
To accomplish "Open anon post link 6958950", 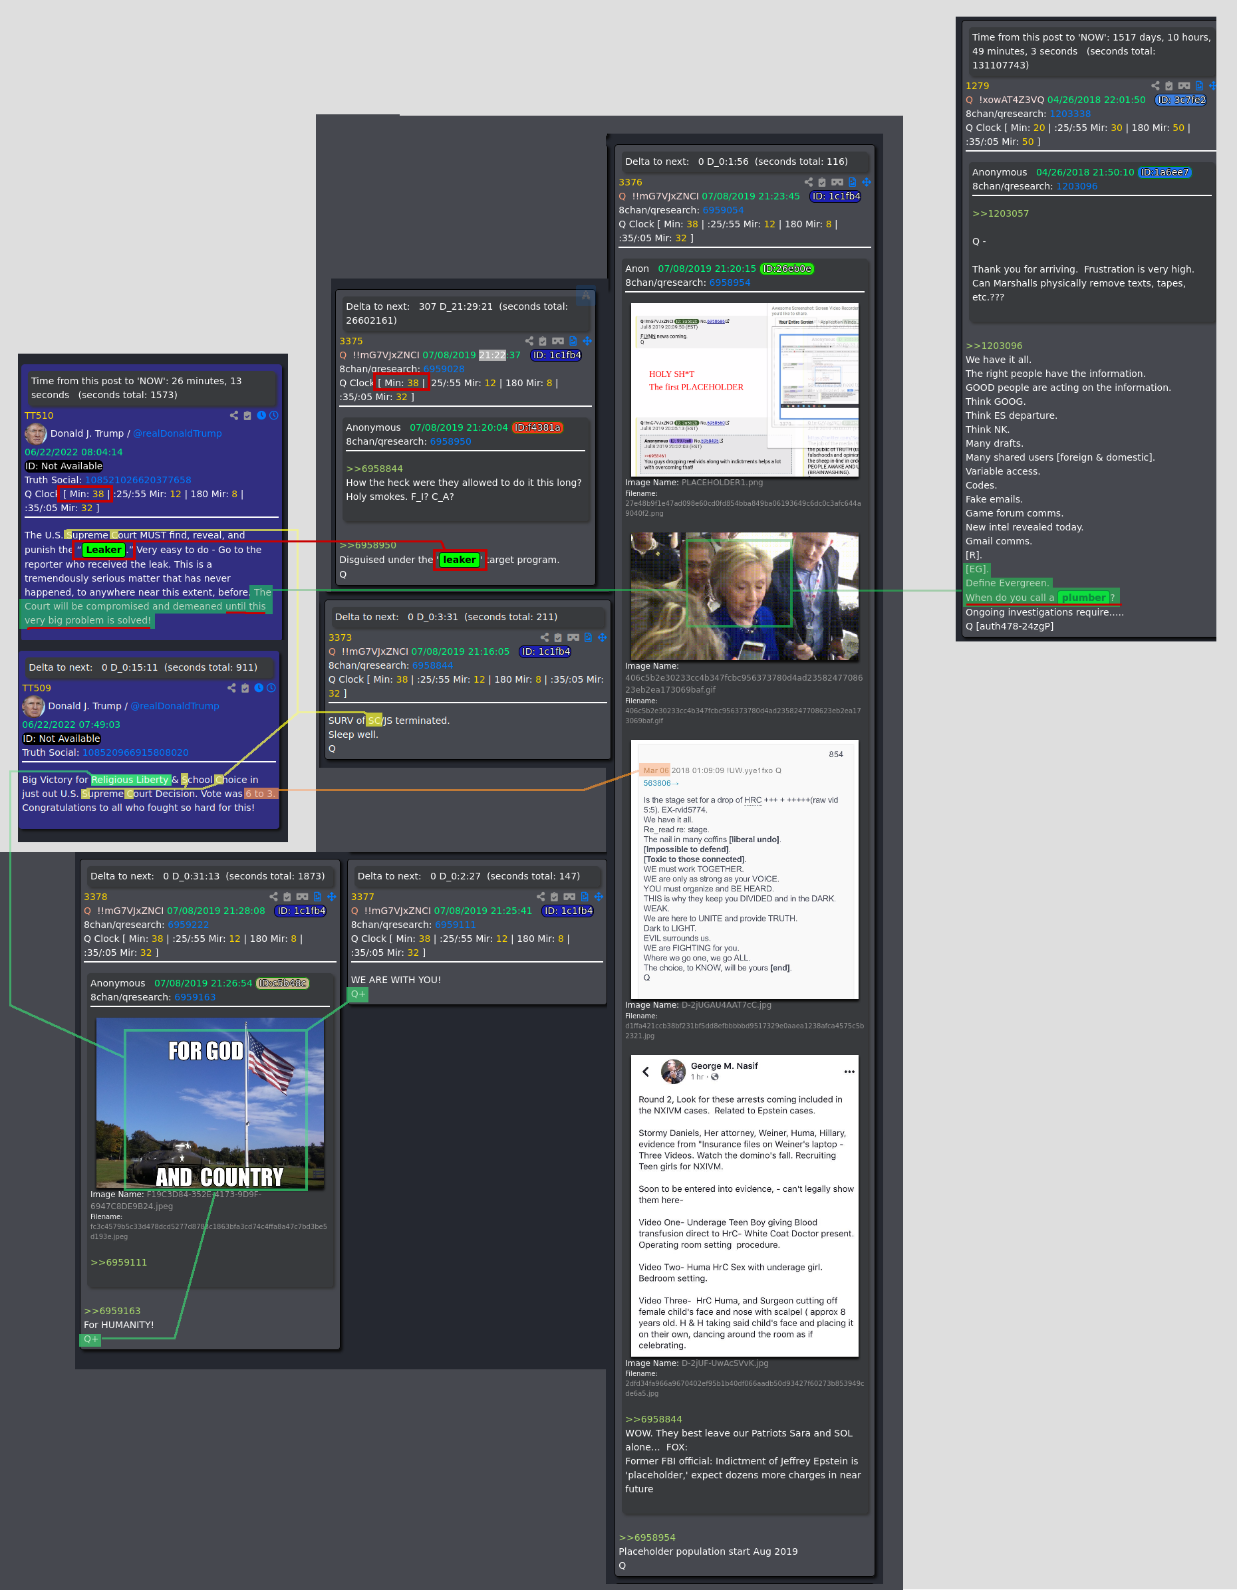I will (450, 441).
